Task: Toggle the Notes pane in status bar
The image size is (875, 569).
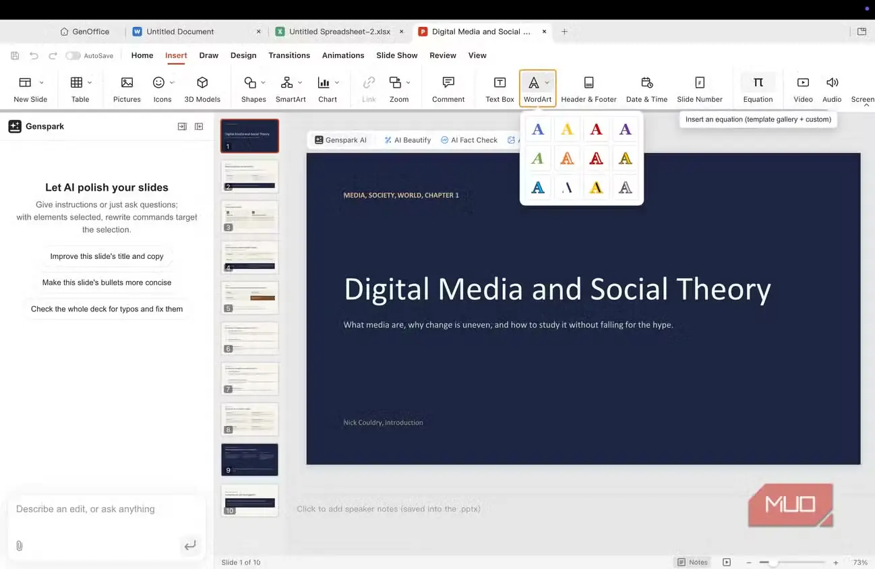Action: pyautogui.click(x=693, y=562)
